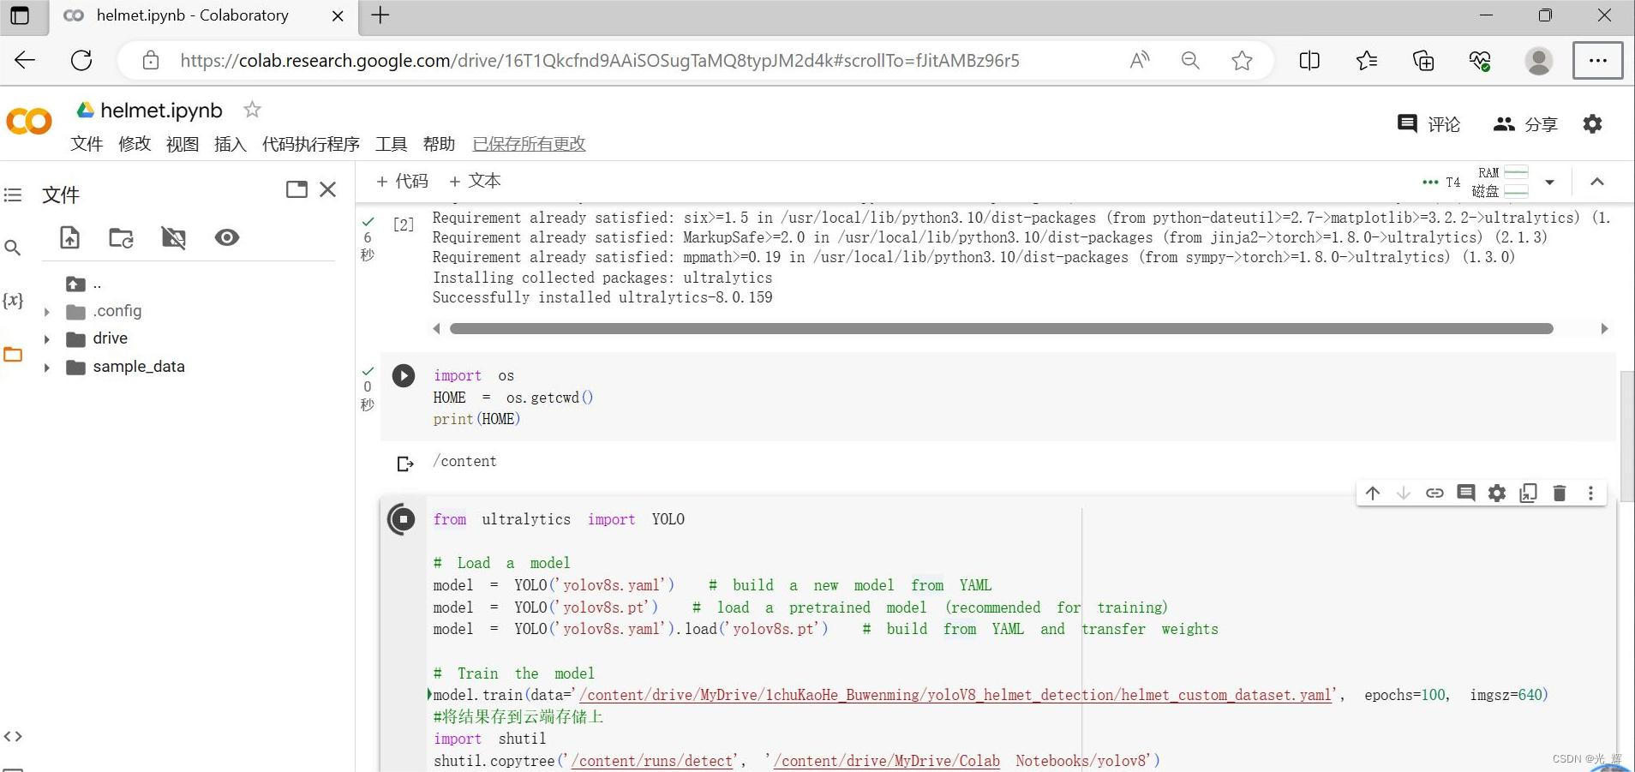
Task: Run the os.getcwd cell
Action: click(404, 375)
